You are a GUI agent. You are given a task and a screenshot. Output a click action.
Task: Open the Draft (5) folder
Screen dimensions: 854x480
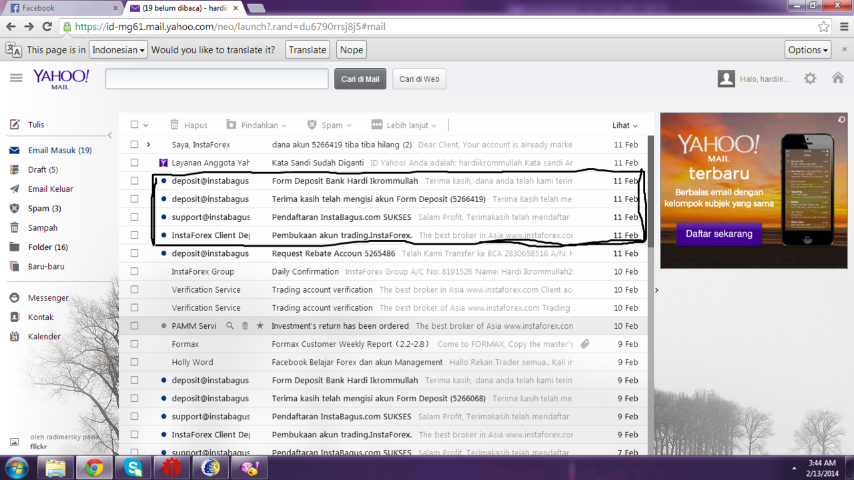43,169
